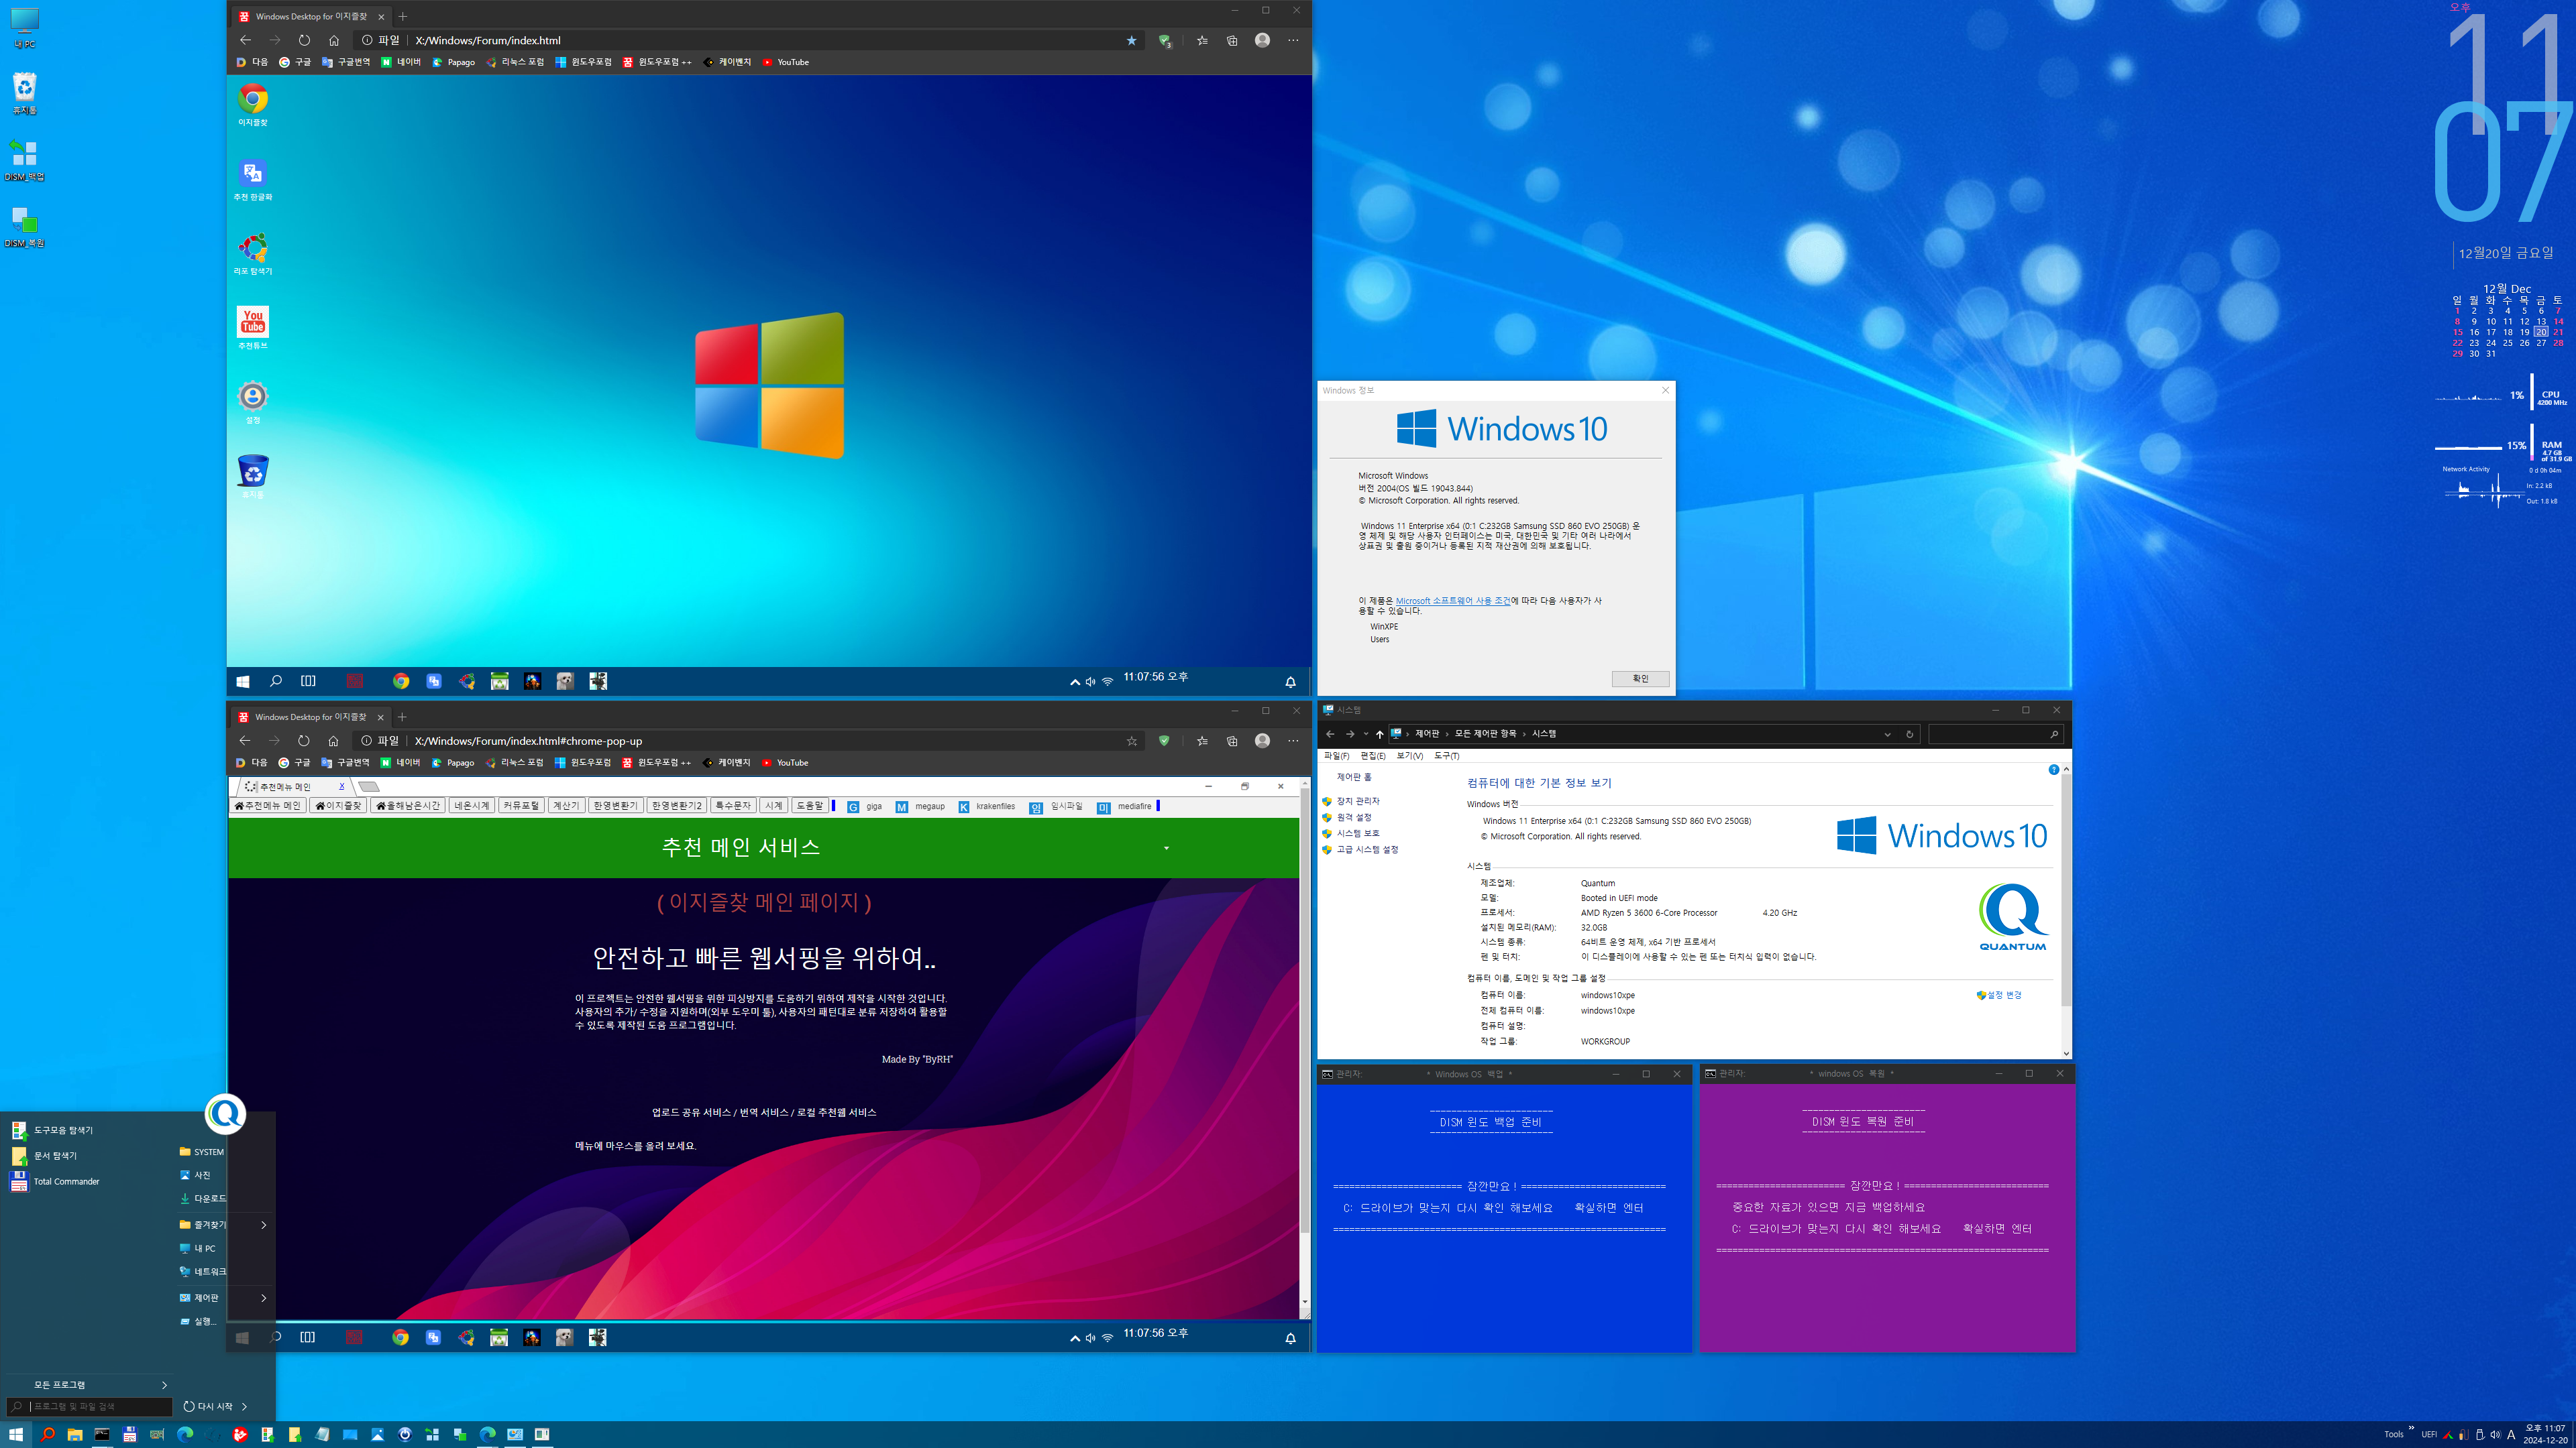Open the SYSTEM folder in the start menu

(x=201, y=1151)
